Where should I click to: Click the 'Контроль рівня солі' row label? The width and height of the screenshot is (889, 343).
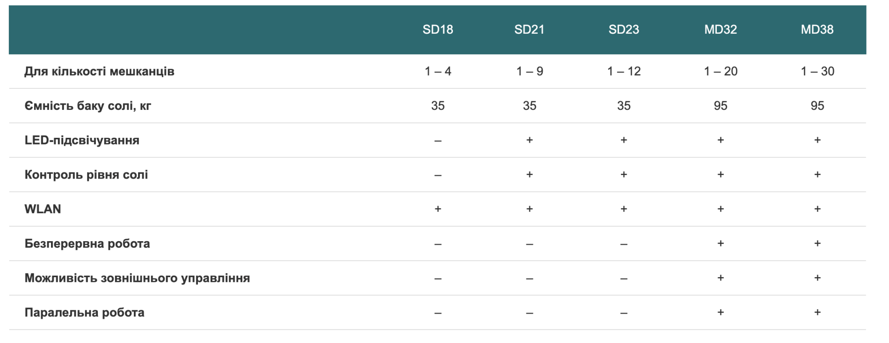(86, 175)
